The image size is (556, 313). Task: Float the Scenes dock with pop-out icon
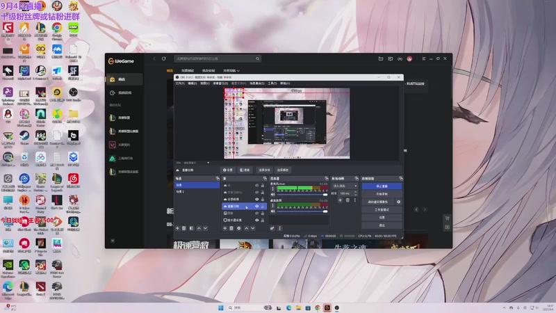218,179
